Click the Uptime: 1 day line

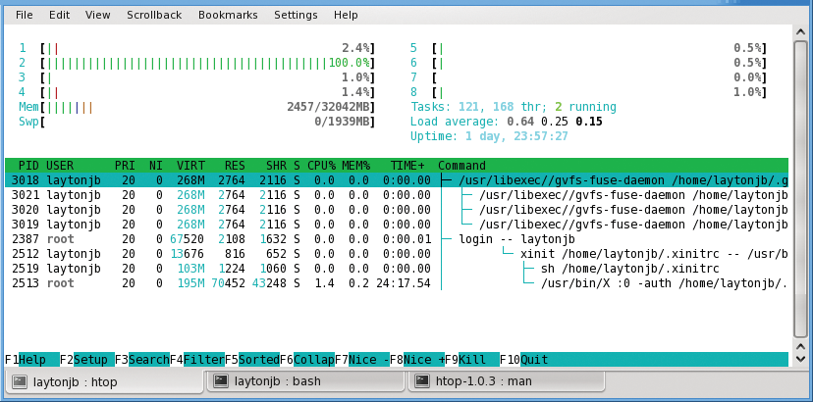(x=489, y=136)
